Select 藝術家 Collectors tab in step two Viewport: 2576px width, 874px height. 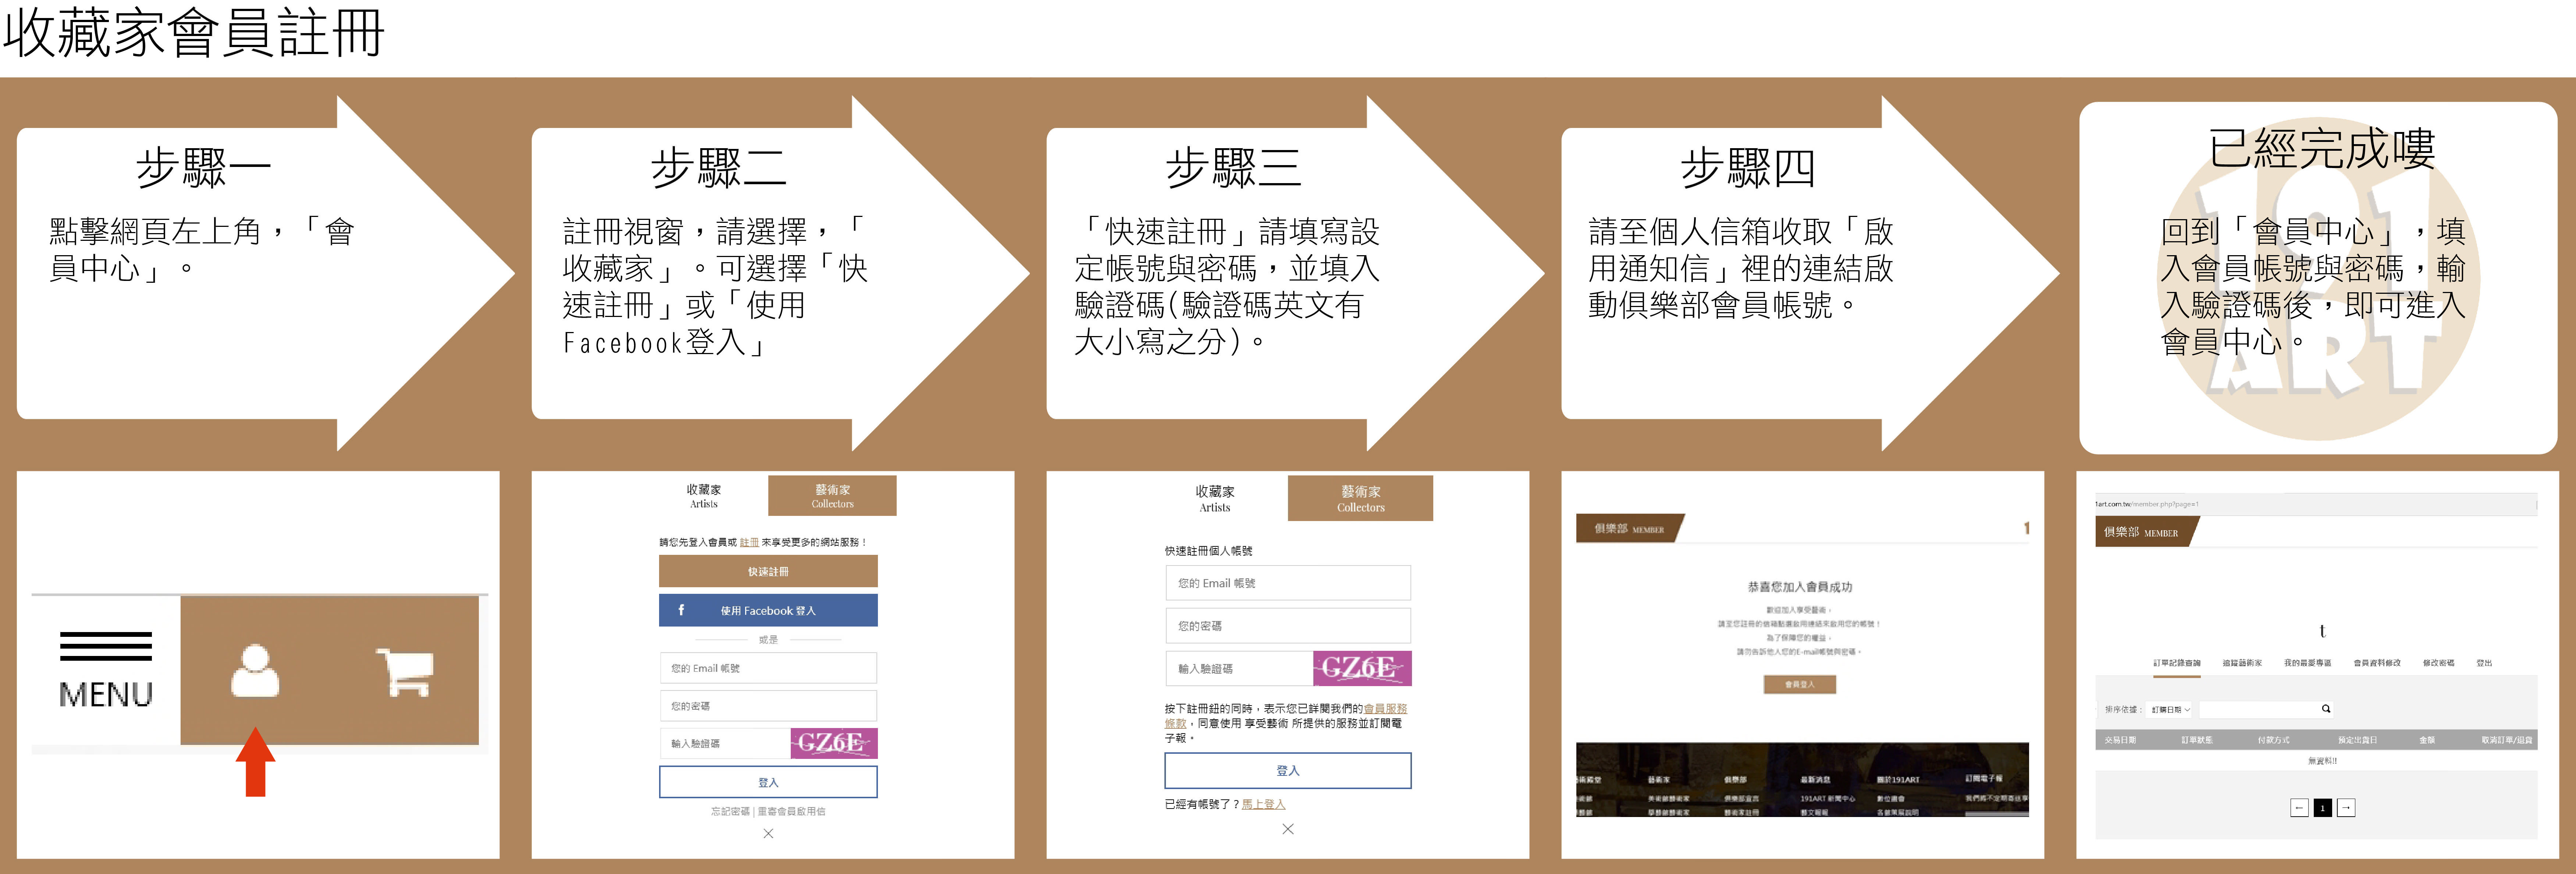pyautogui.click(x=832, y=496)
